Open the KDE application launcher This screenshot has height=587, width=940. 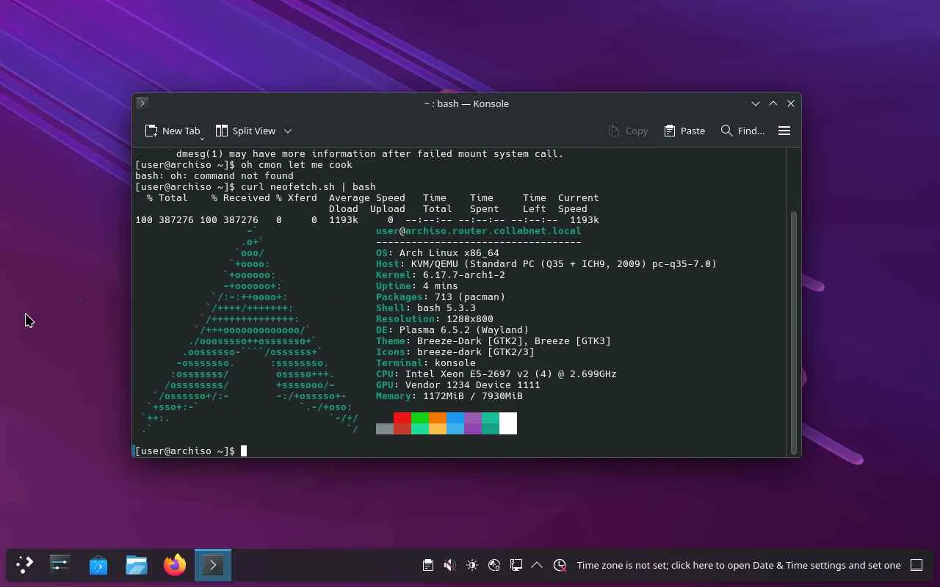pos(25,565)
